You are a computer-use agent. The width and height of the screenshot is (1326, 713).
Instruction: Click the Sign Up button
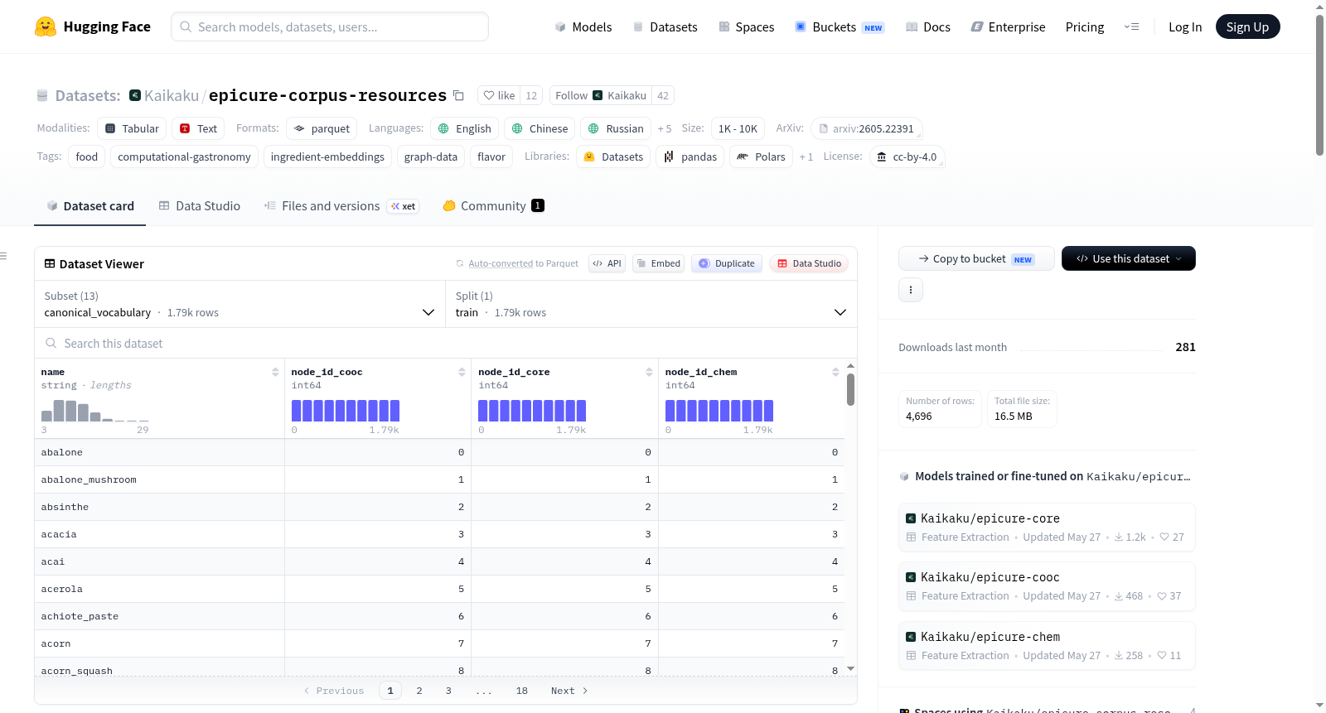point(1247,26)
